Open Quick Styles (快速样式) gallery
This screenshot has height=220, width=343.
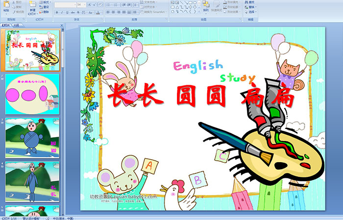point(217,8)
